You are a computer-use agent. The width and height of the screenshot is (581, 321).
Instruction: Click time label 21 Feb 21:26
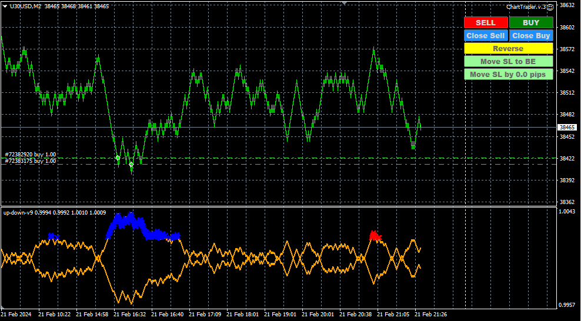pyautogui.click(x=430, y=315)
